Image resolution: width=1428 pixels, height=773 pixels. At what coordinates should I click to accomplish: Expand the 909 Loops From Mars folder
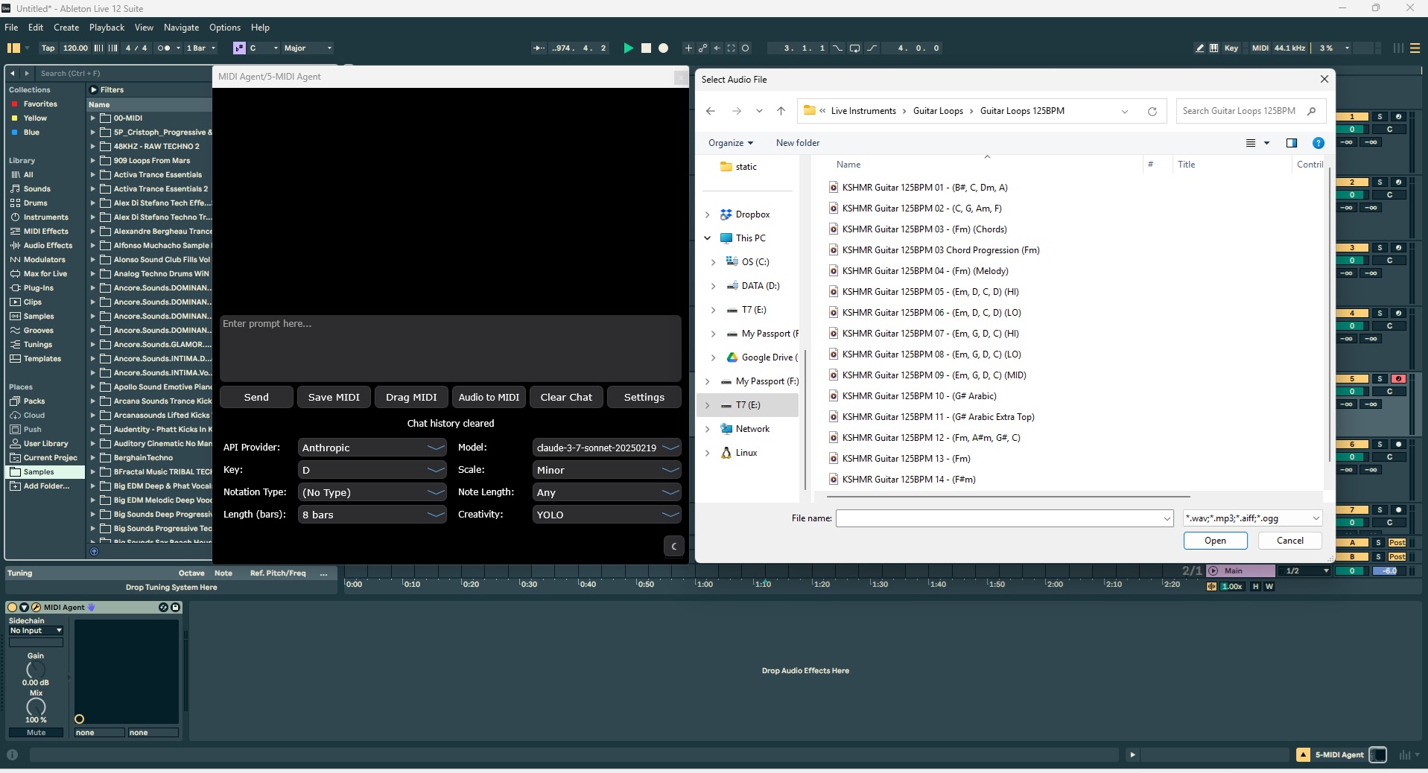tap(93, 161)
